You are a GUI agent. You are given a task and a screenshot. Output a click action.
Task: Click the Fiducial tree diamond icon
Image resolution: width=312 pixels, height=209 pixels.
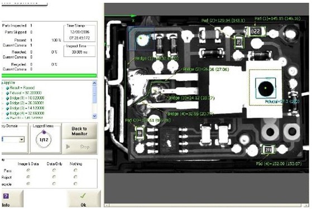8,93
